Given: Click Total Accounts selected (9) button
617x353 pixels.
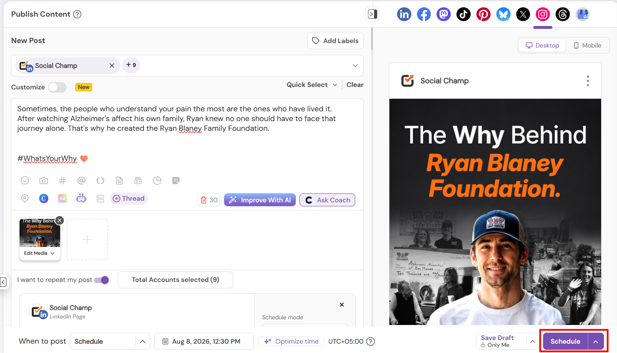Looking at the screenshot, I should tap(176, 280).
